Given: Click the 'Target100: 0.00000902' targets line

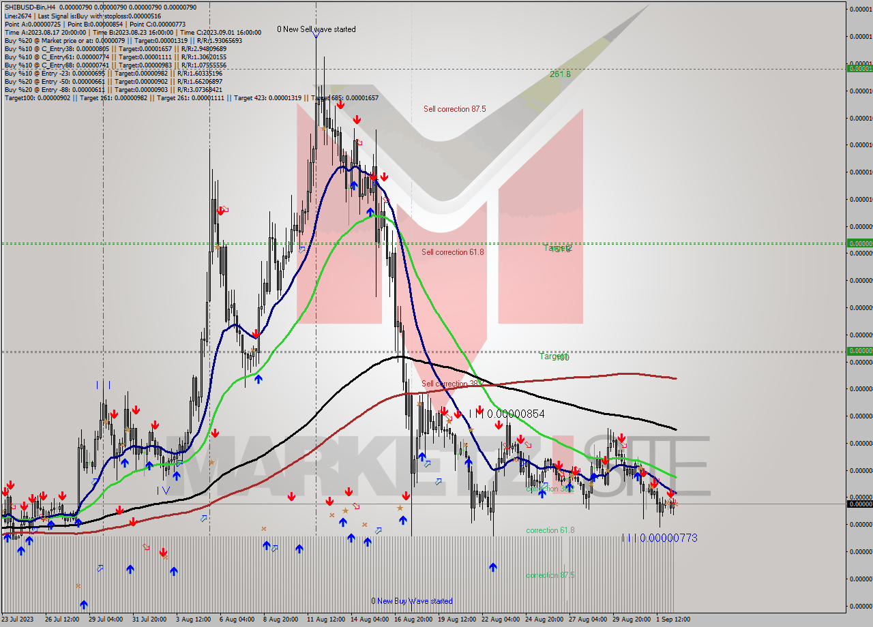Looking at the screenshot, I should coord(191,98).
